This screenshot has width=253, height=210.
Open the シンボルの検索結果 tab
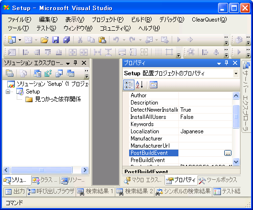[183, 192]
